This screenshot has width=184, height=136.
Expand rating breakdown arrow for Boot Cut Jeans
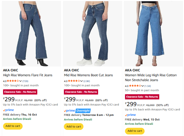tap(82, 81)
